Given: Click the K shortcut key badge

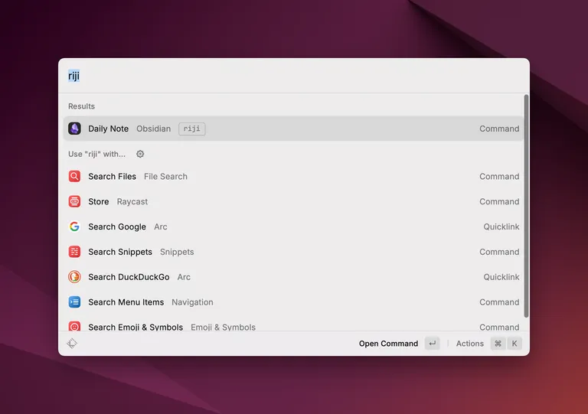Looking at the screenshot, I should coord(514,344).
